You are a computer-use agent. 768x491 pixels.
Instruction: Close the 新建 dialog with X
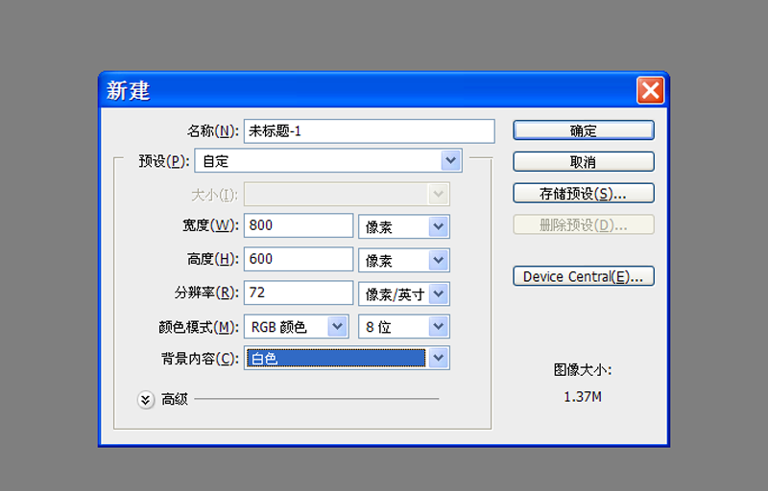pyautogui.click(x=651, y=90)
